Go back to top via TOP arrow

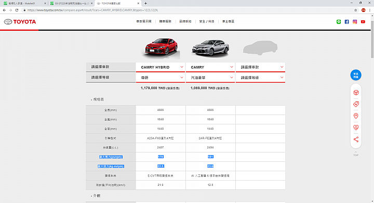356,154
